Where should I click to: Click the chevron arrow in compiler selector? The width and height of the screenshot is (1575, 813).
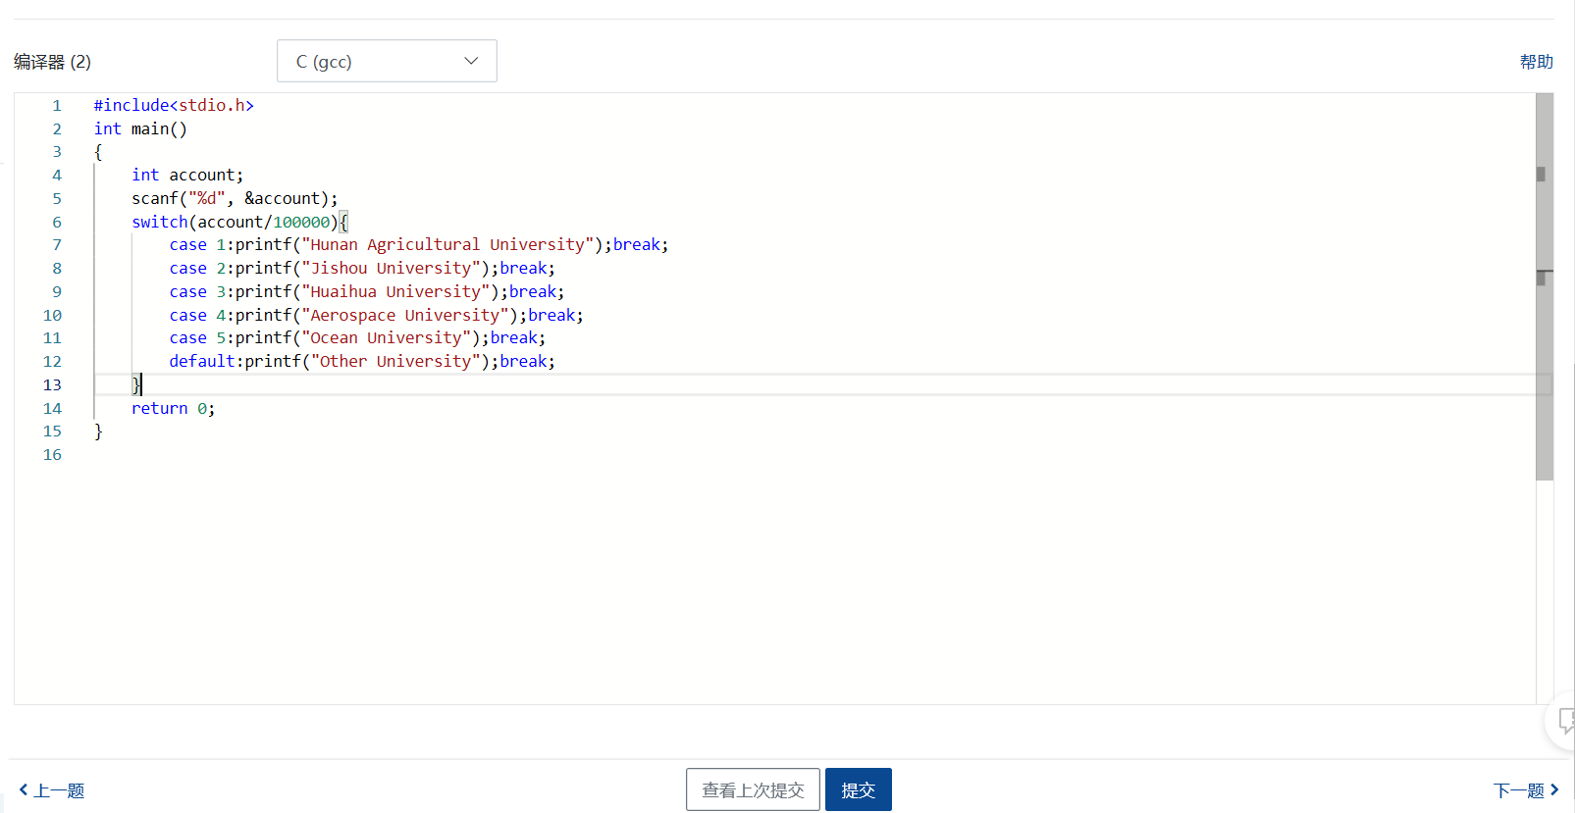[471, 61]
